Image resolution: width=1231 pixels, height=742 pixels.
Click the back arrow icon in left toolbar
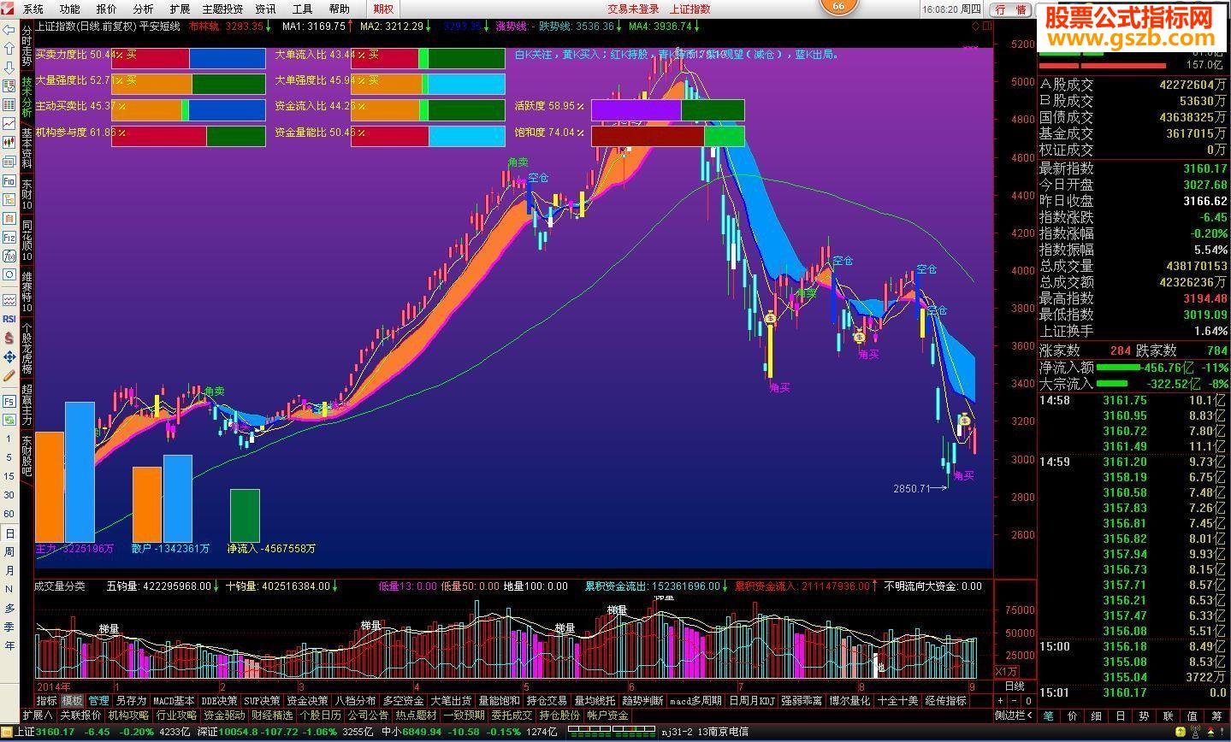click(9, 30)
